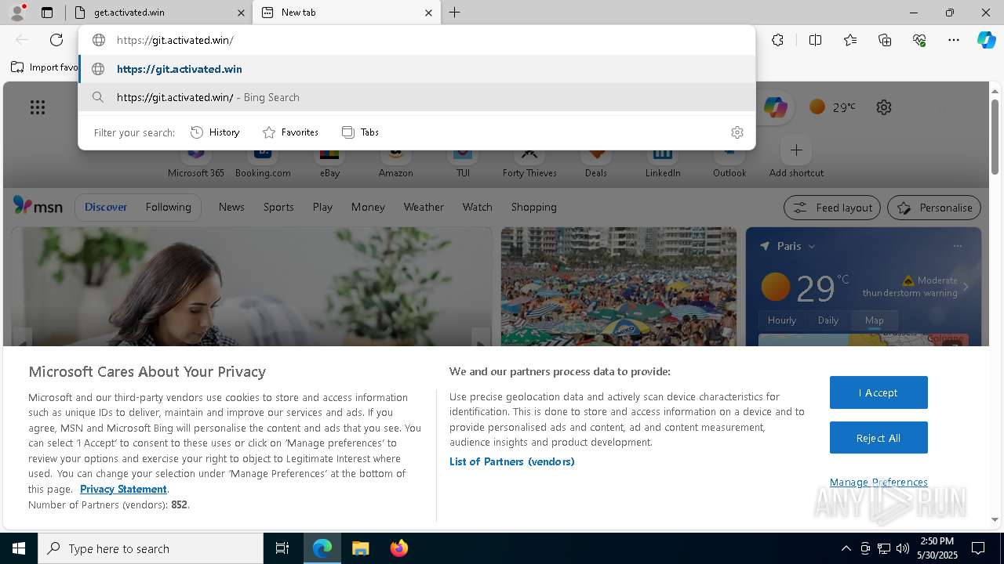Click the Personalise button
Screen dimensions: 1004x564
(x=933, y=208)
